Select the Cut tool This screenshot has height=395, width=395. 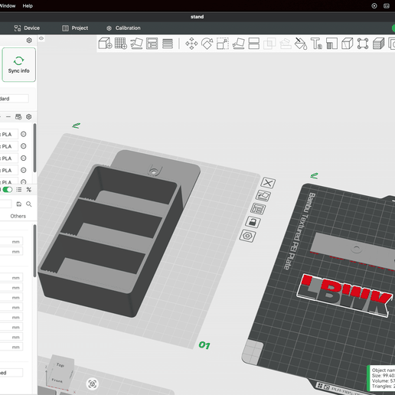[x=254, y=44]
